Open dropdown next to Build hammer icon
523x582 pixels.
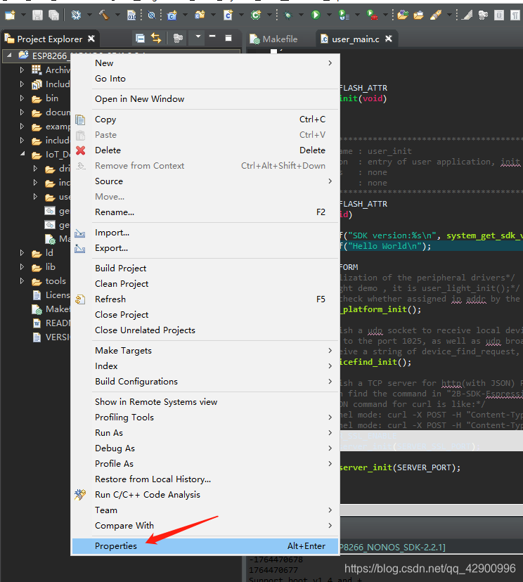(117, 15)
